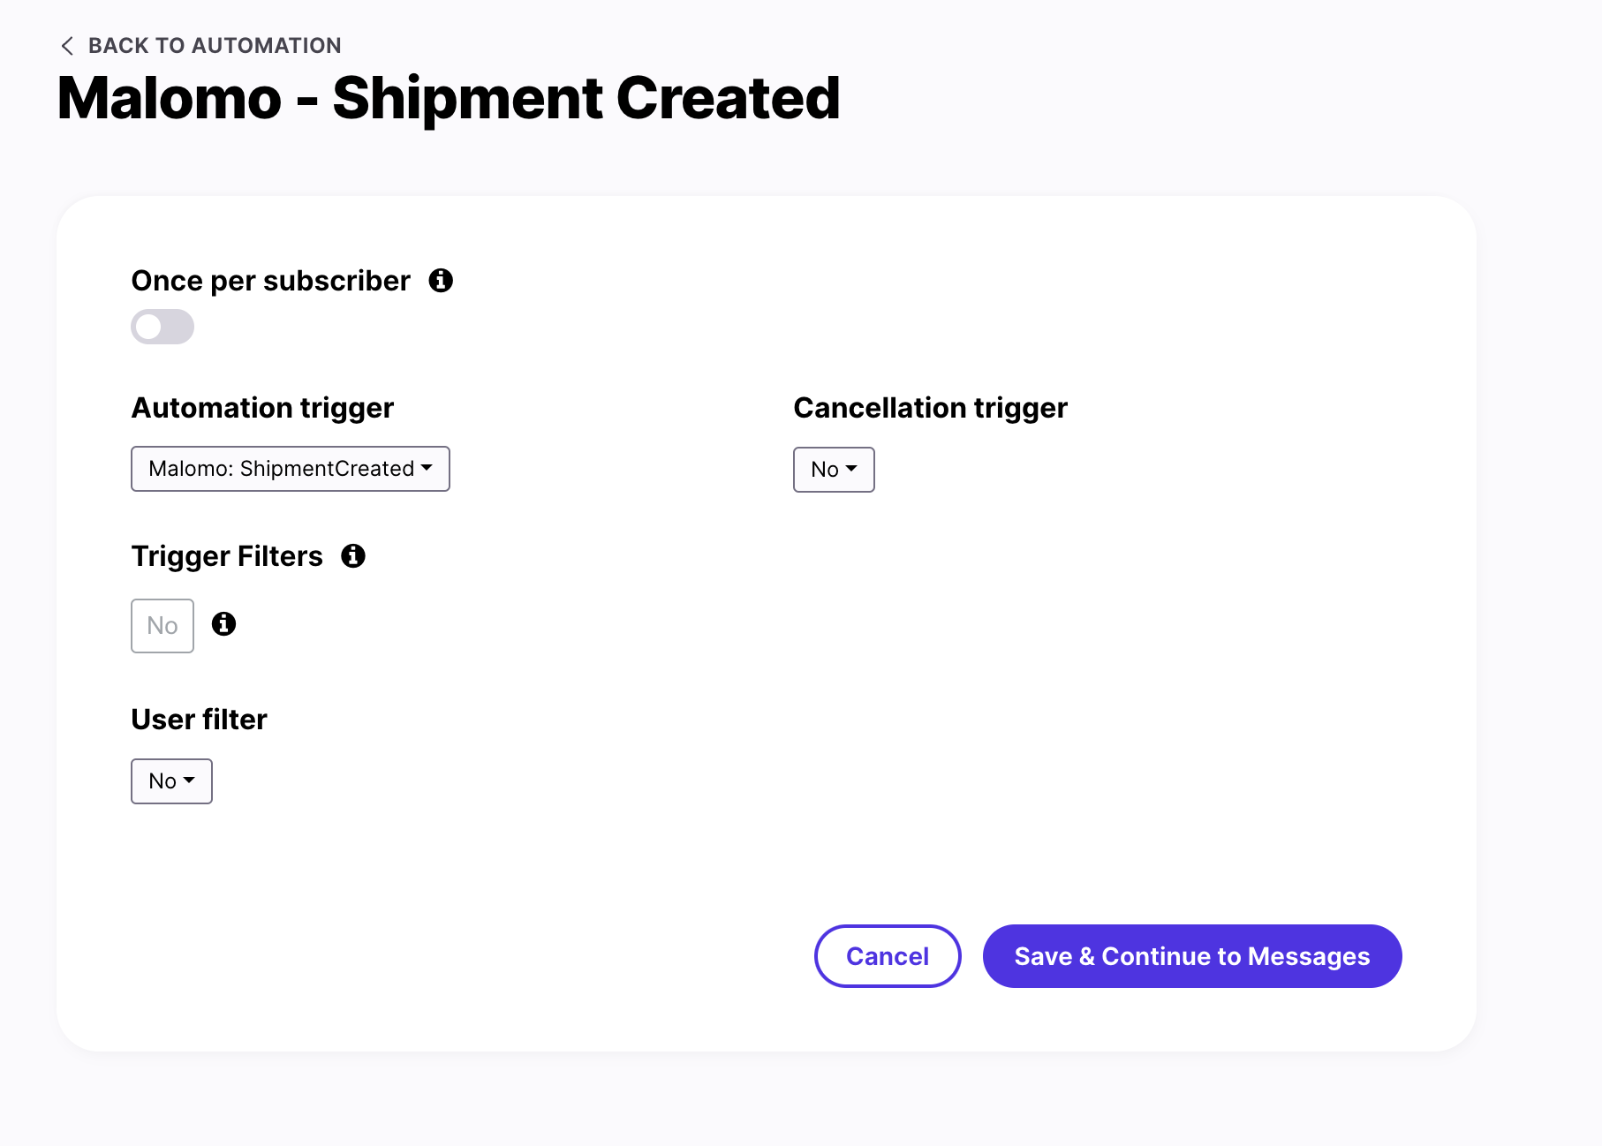Click info icon beside Once per subscriber

441,281
